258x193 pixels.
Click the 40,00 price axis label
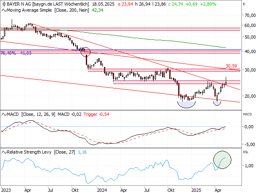point(250,51)
